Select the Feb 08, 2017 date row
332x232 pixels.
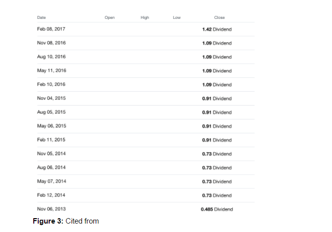[51, 29]
